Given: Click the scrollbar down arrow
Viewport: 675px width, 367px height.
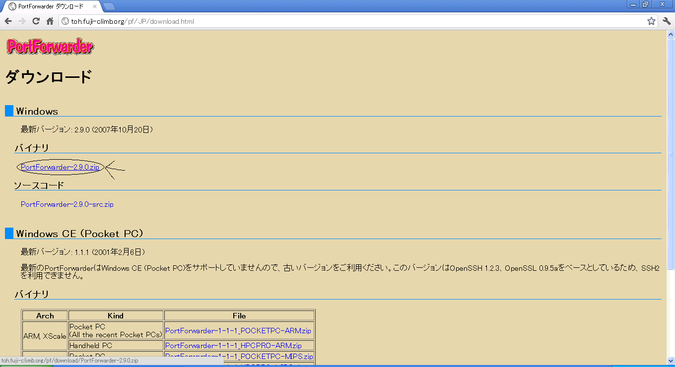Looking at the screenshot, I should (671, 361).
